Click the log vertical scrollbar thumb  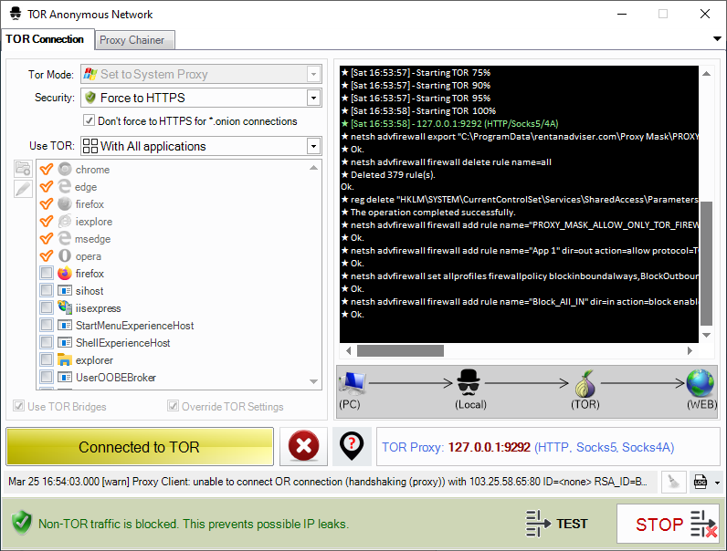point(706,264)
